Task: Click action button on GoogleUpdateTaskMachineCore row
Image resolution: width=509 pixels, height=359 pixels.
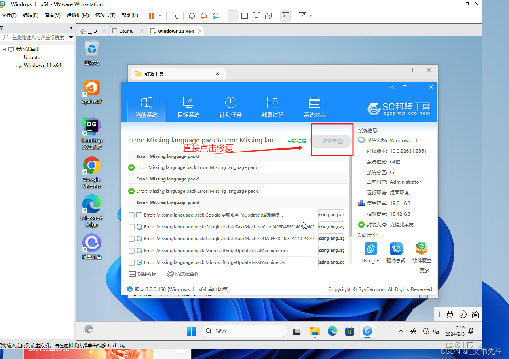Action: pyautogui.click(x=331, y=226)
